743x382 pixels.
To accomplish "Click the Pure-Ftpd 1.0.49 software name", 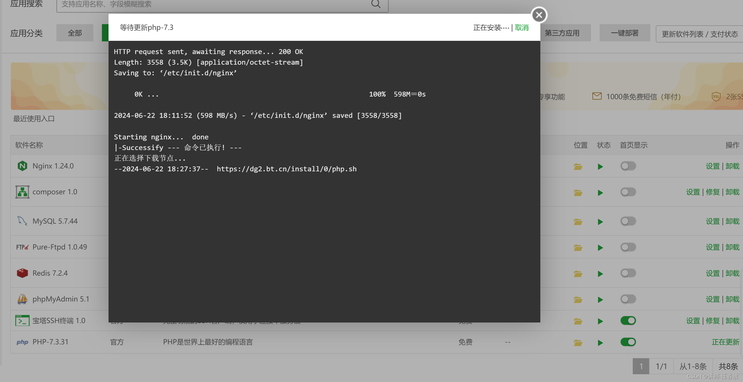I will pos(60,247).
